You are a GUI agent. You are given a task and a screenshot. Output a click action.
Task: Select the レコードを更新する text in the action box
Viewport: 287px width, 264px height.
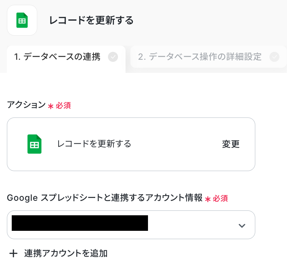click(94, 144)
